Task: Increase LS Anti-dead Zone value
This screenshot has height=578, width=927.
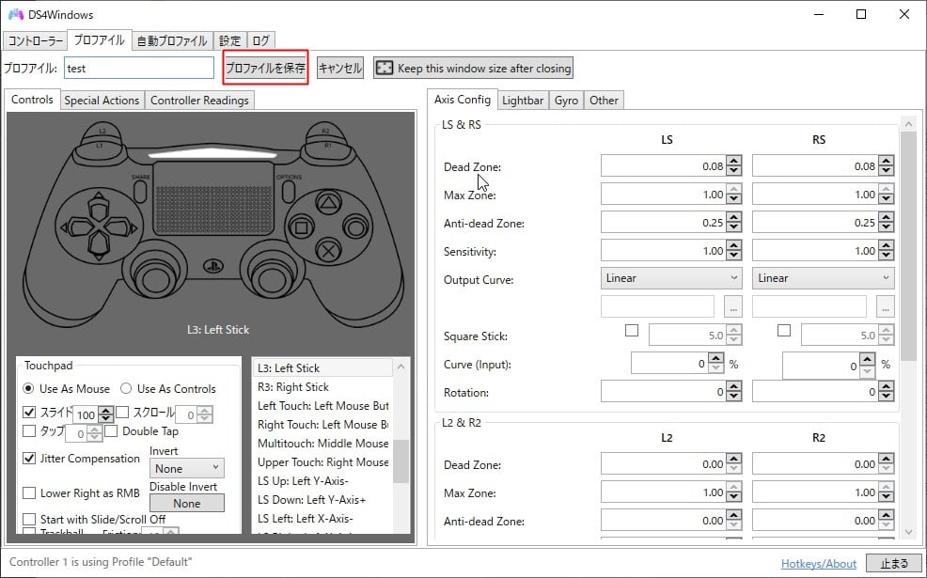Action: coord(733,217)
